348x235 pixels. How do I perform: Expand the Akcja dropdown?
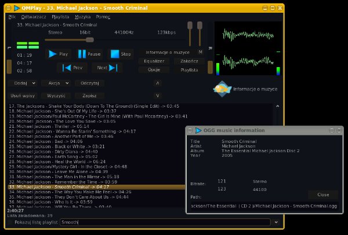pos(56,83)
